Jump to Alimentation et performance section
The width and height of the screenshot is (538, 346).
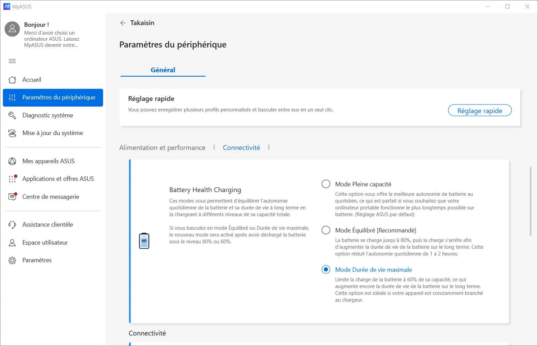point(162,148)
